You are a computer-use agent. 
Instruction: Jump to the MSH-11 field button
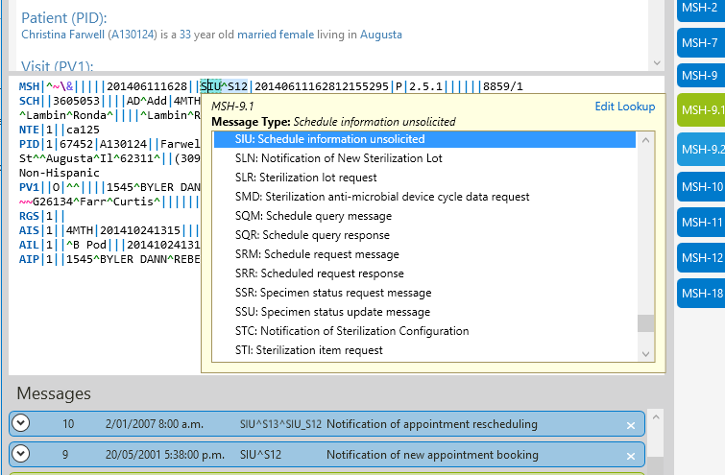[700, 223]
